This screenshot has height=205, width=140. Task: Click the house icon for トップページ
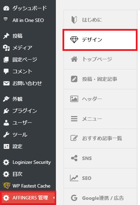[x=74, y=59]
